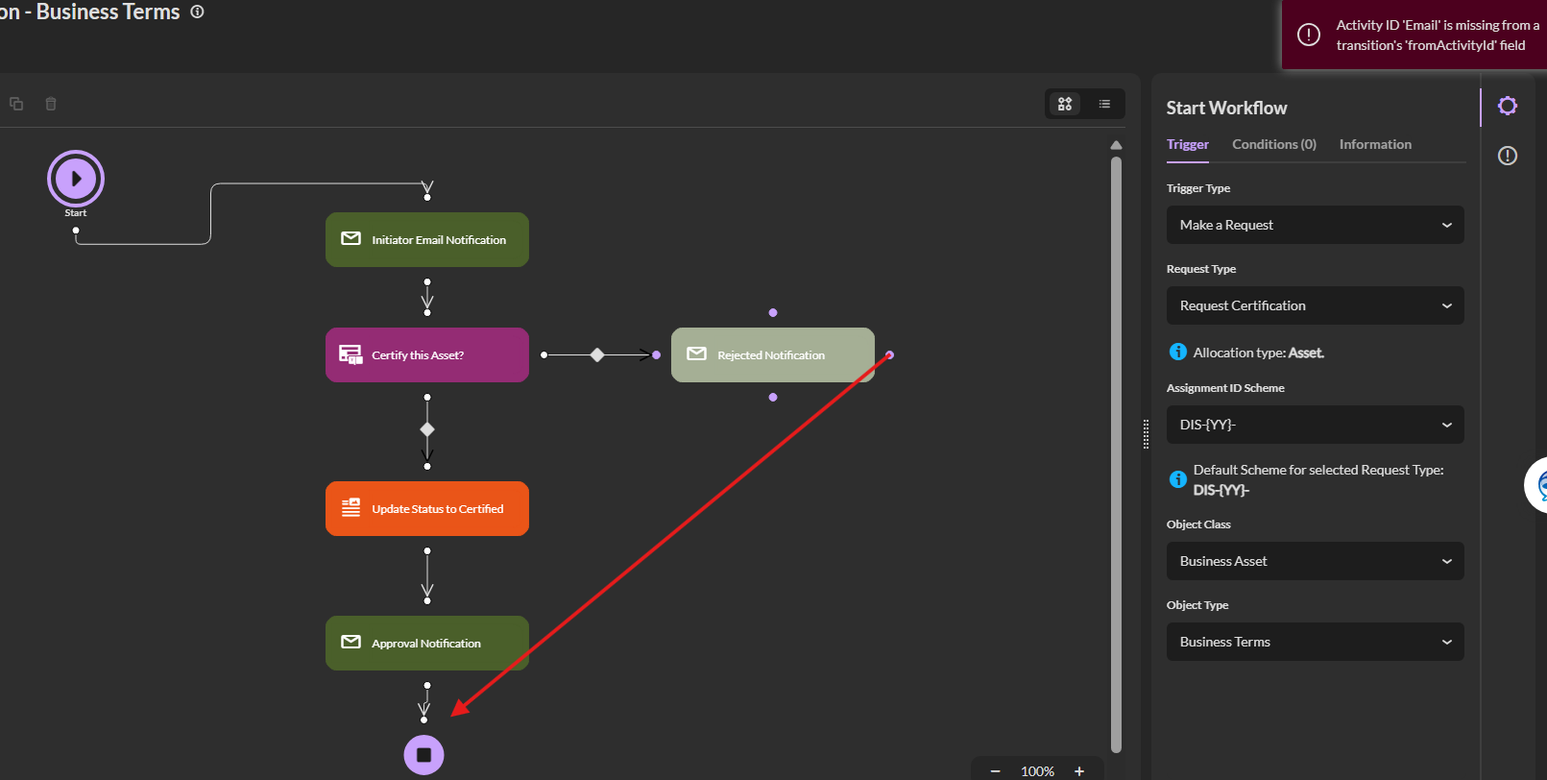Zoom out with the minus button

click(996, 771)
